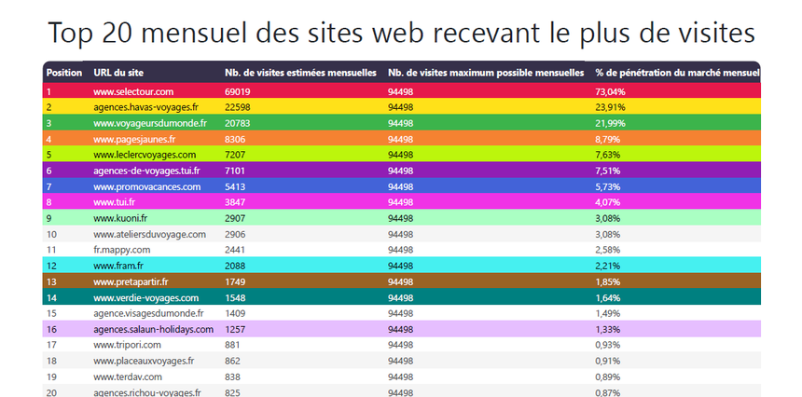This screenshot has width=802, height=397.
Task: Click 'Nb. de visites maximum possible mensuelles' header
Action: tap(485, 73)
